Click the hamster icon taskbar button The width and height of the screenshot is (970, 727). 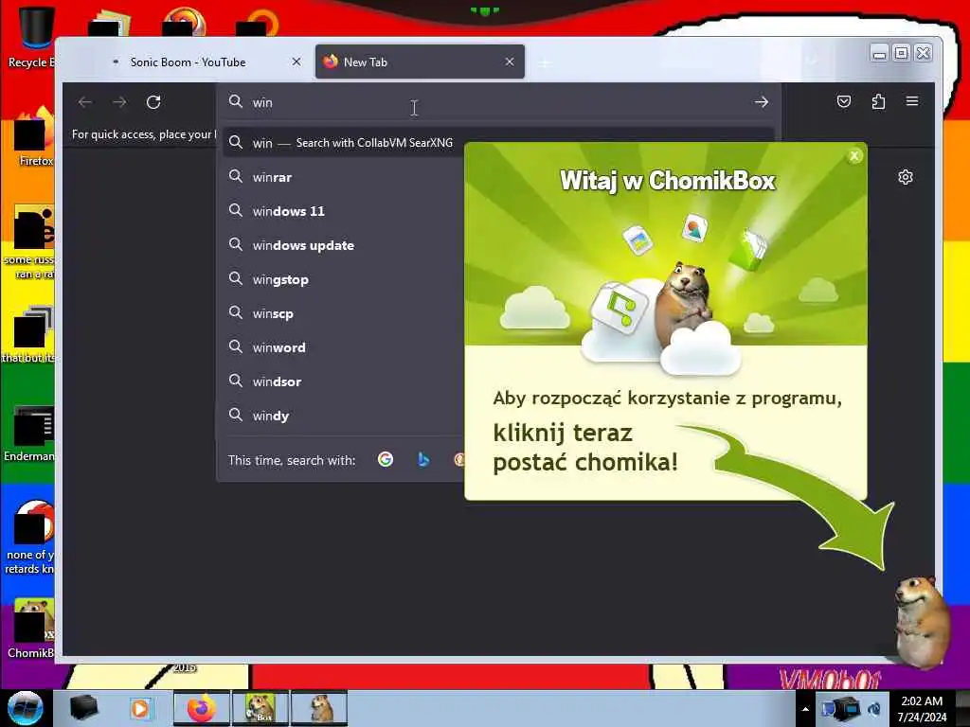[x=319, y=708]
